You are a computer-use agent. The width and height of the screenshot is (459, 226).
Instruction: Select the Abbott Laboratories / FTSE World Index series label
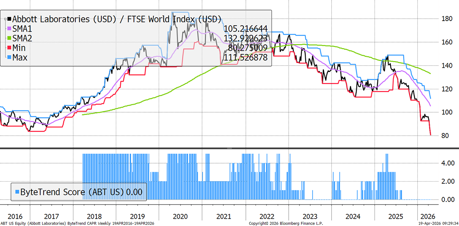tap(117, 19)
